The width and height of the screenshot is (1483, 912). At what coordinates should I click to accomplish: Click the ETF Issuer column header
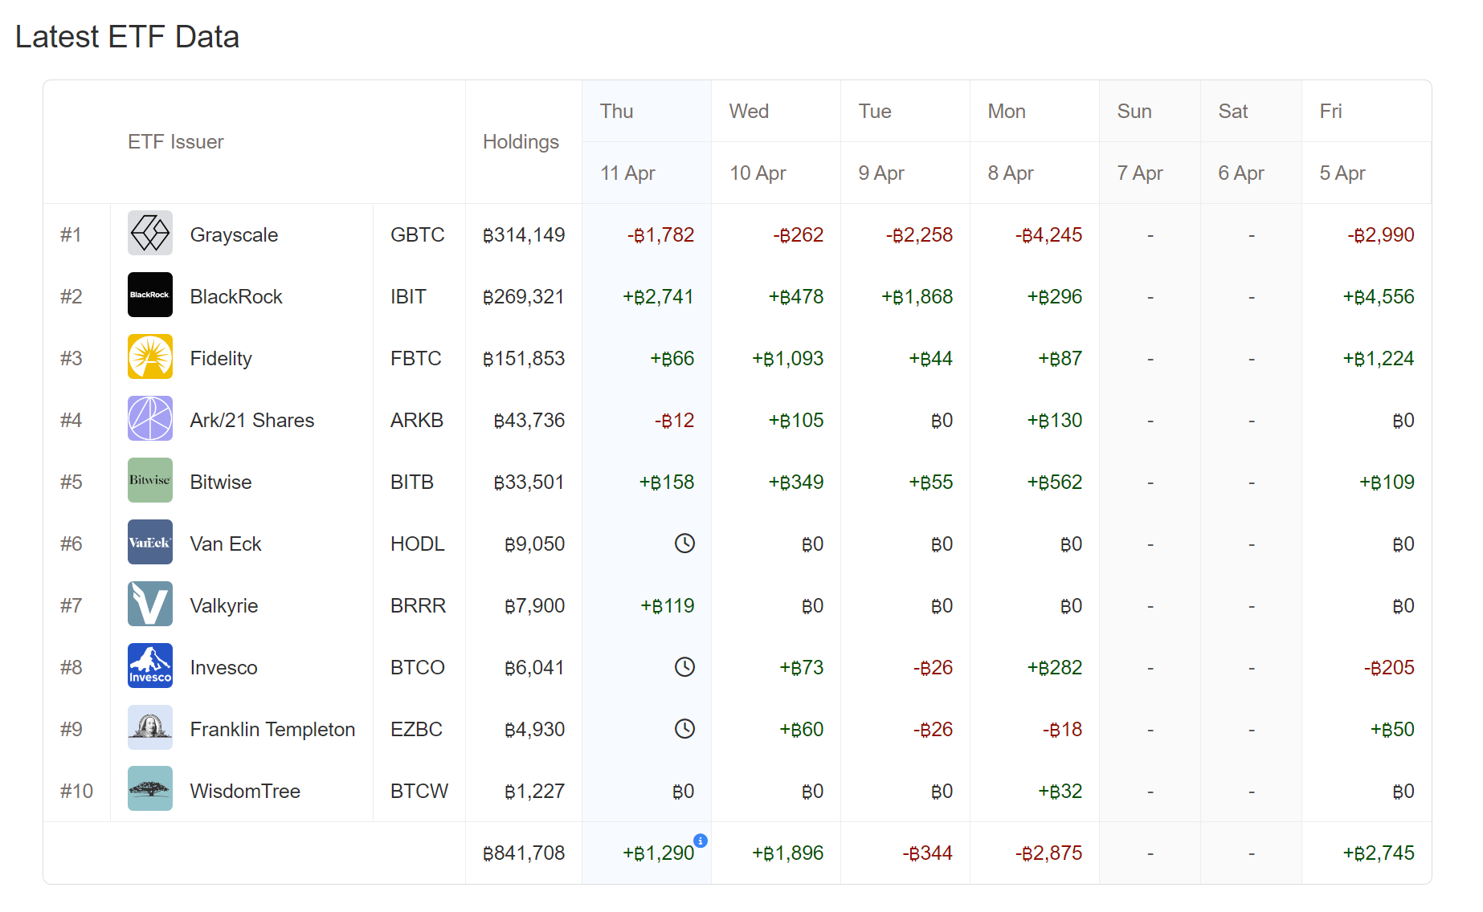[175, 142]
